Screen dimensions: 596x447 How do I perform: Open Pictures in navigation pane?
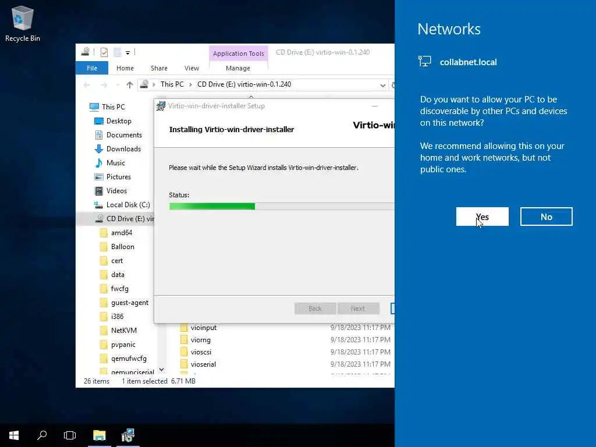tap(118, 177)
